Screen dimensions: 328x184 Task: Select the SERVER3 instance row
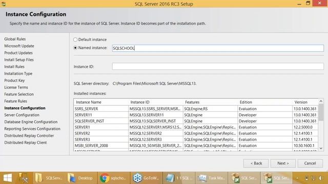point(196,140)
